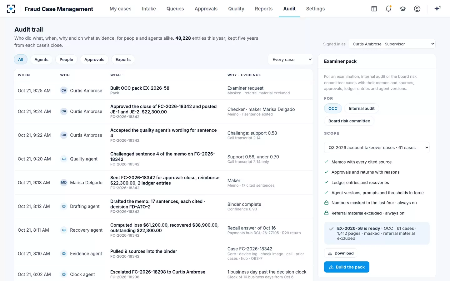This screenshot has width=450, height=281.
Task: Filter audit trail by People
Action: (66, 60)
